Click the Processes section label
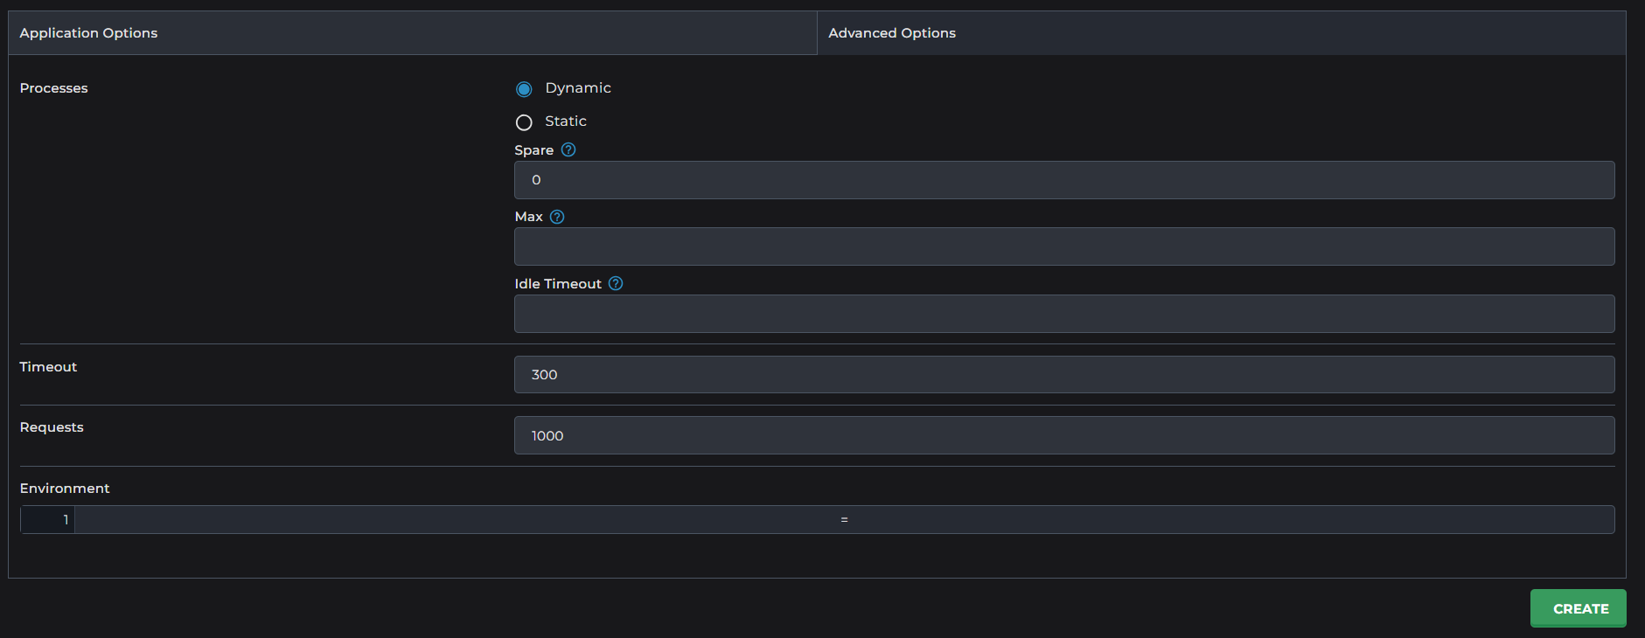Image resolution: width=1645 pixels, height=638 pixels. [54, 88]
